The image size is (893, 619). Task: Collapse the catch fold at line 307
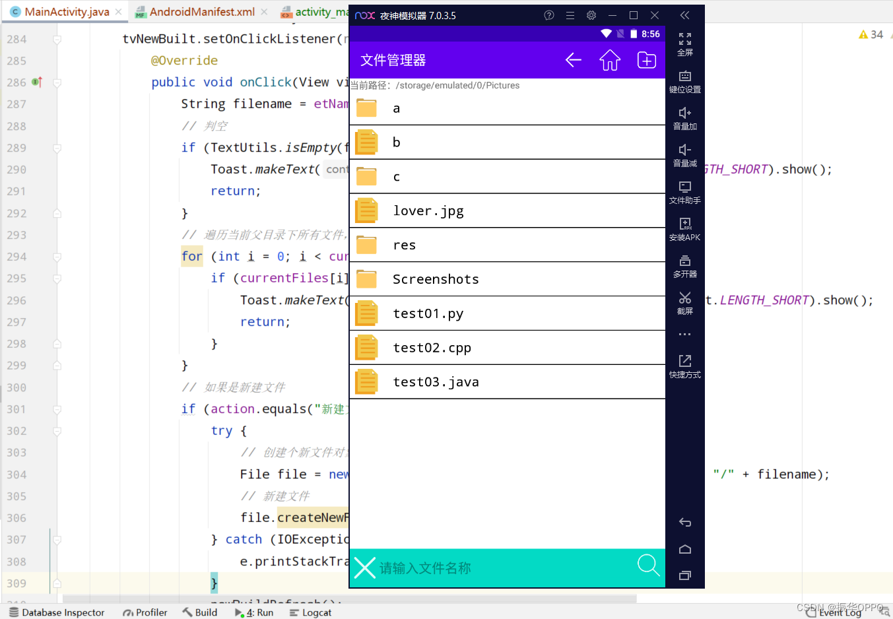(x=57, y=540)
